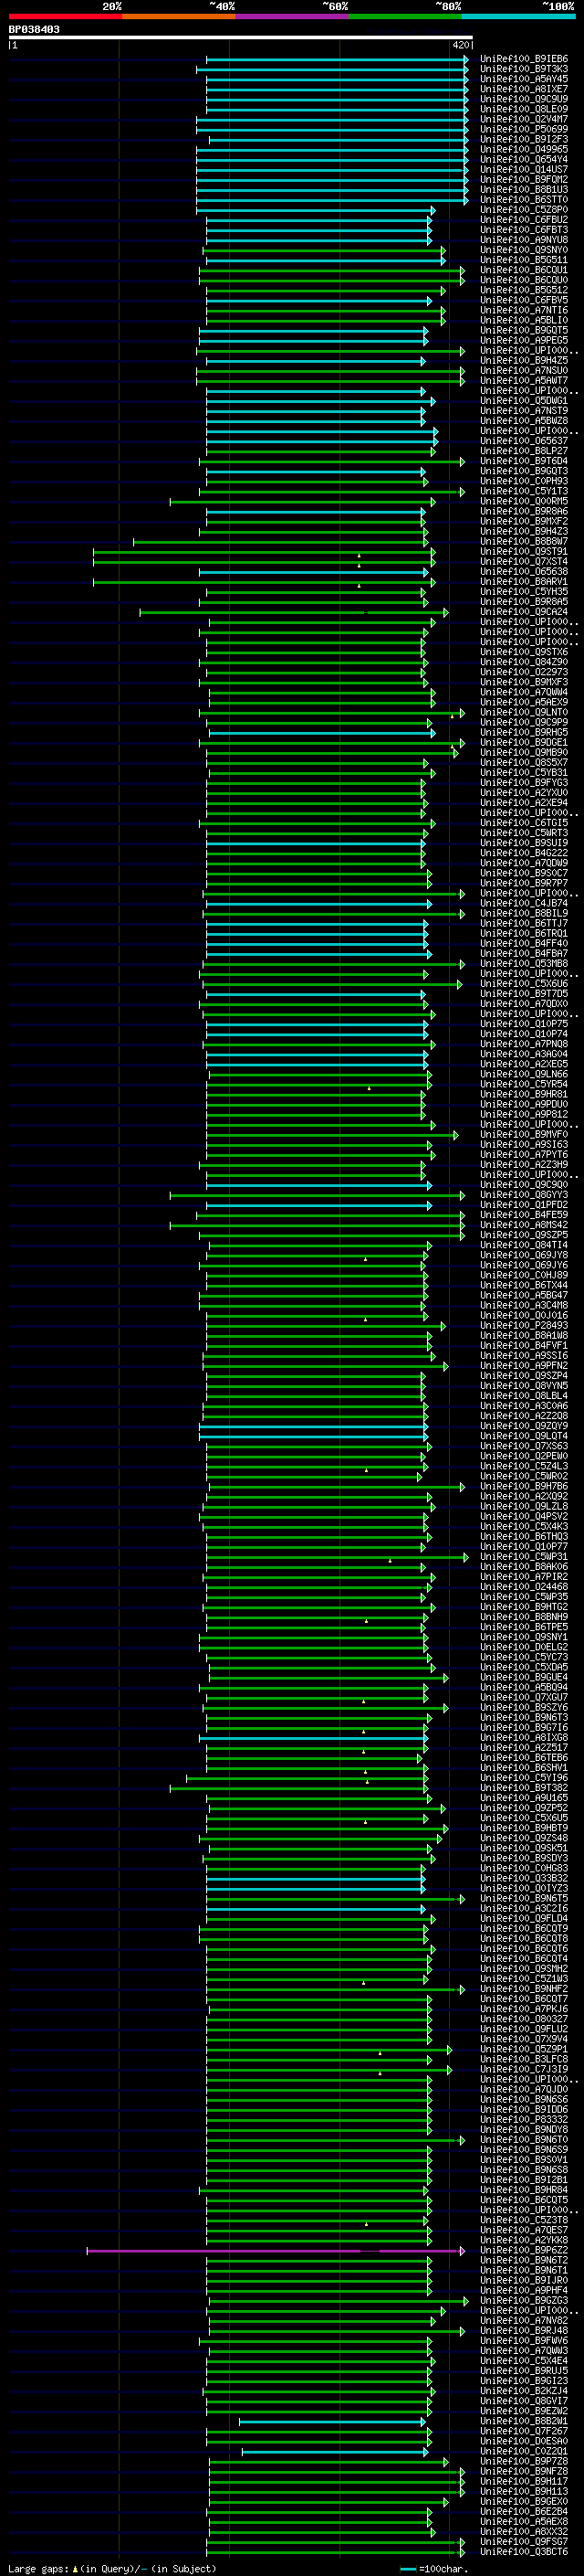Image resolution: width=584 pixels, height=2576 pixels.
Task: Select the hit label UniRef100_B9GQT5
Action: click(524, 330)
